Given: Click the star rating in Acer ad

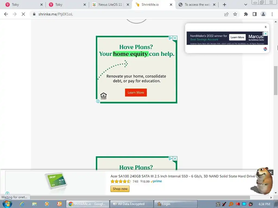Looking at the screenshot, I should [121, 181].
